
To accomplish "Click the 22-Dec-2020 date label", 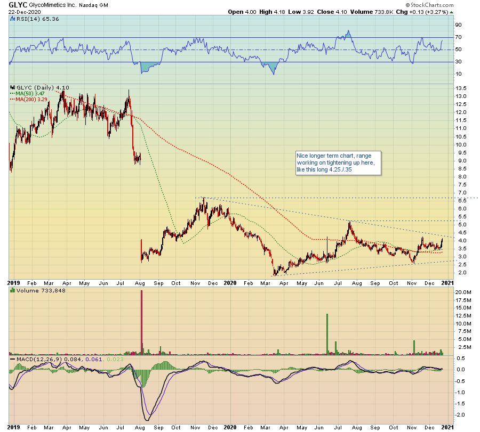I will point(25,12).
